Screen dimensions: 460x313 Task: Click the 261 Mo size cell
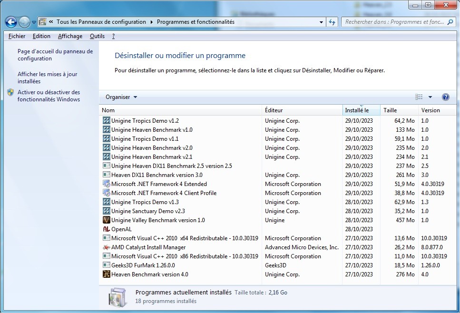coord(405,175)
